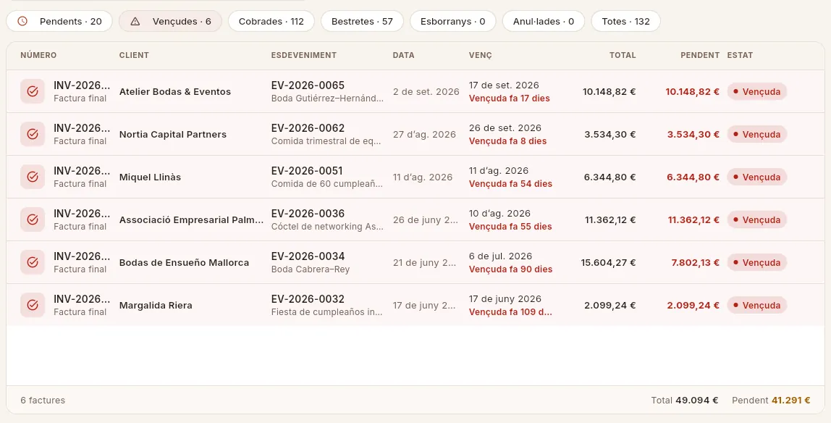Click invoice icon in Associació Empresarial row
The width and height of the screenshot is (831, 423).
point(33,219)
